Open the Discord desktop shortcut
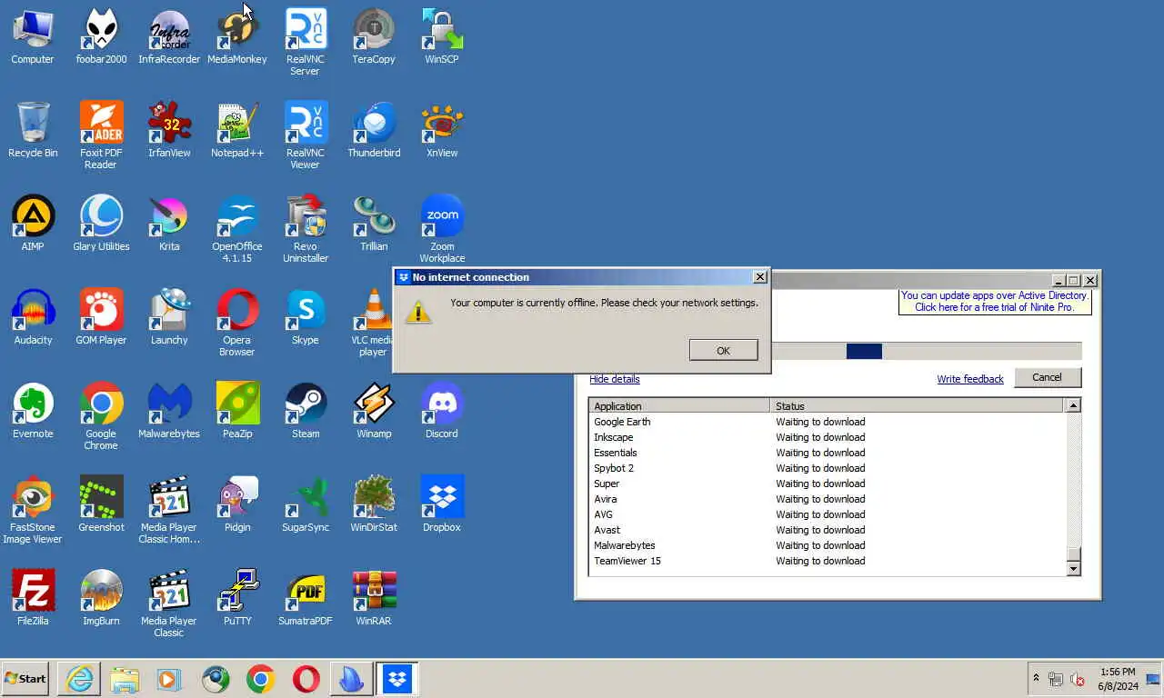Viewport: 1164px width, 698px height. (x=442, y=411)
